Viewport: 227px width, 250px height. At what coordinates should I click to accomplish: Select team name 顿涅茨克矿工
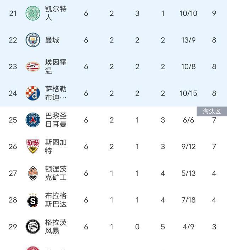(56, 173)
